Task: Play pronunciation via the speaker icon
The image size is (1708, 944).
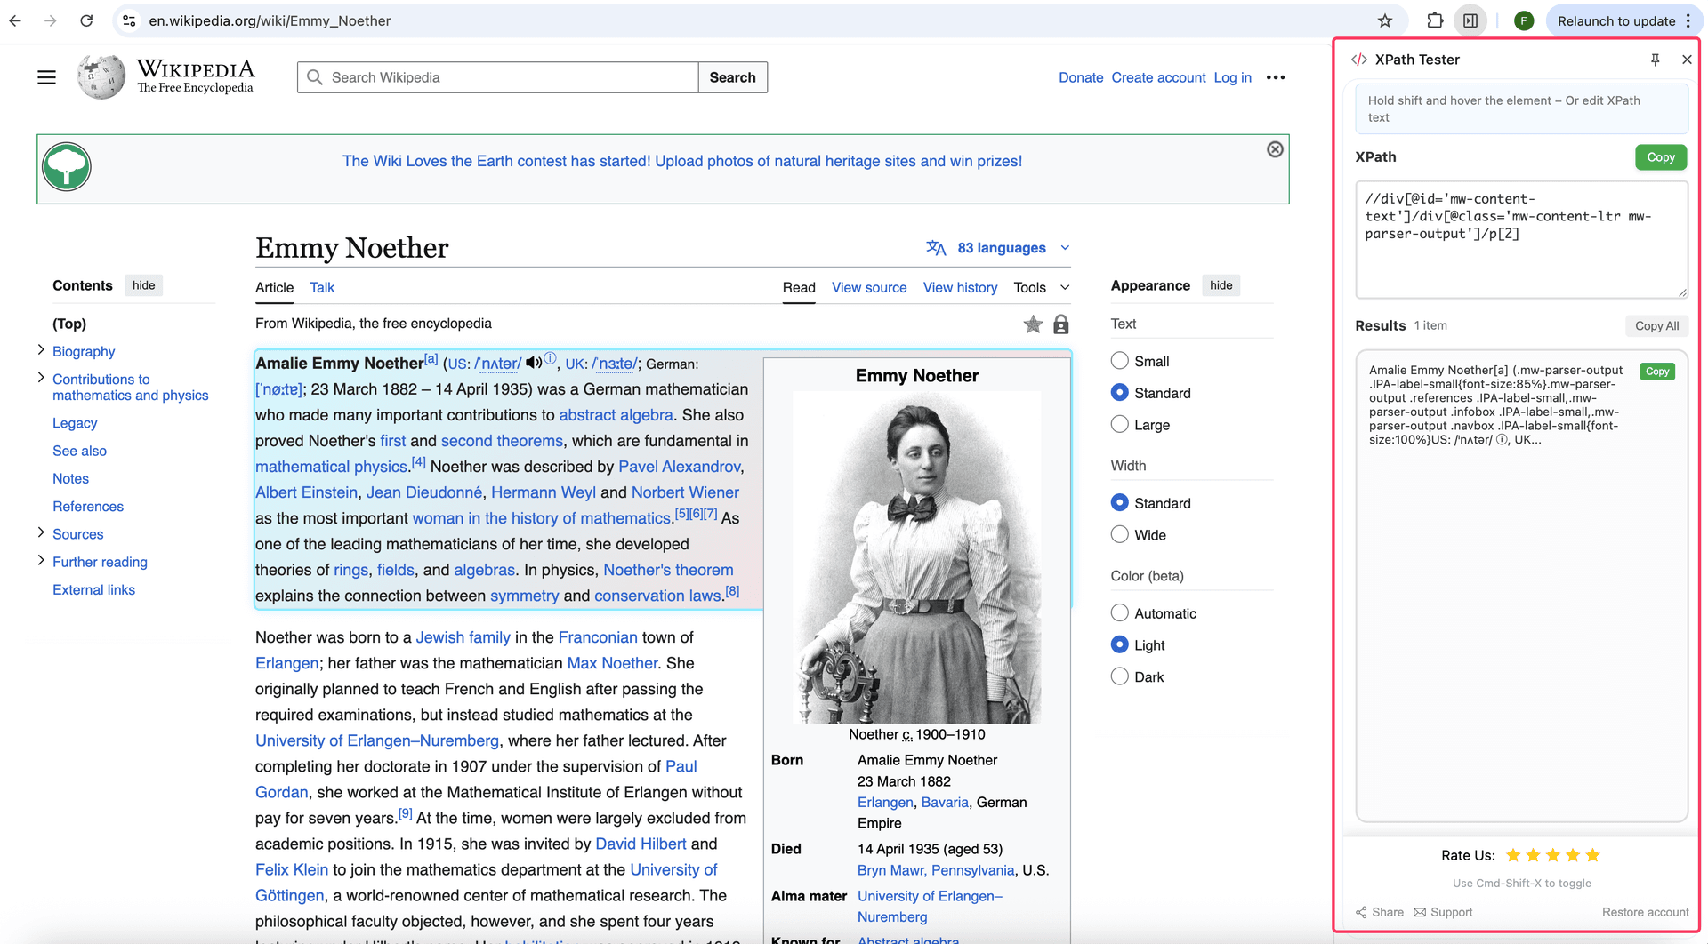Action: click(x=533, y=362)
